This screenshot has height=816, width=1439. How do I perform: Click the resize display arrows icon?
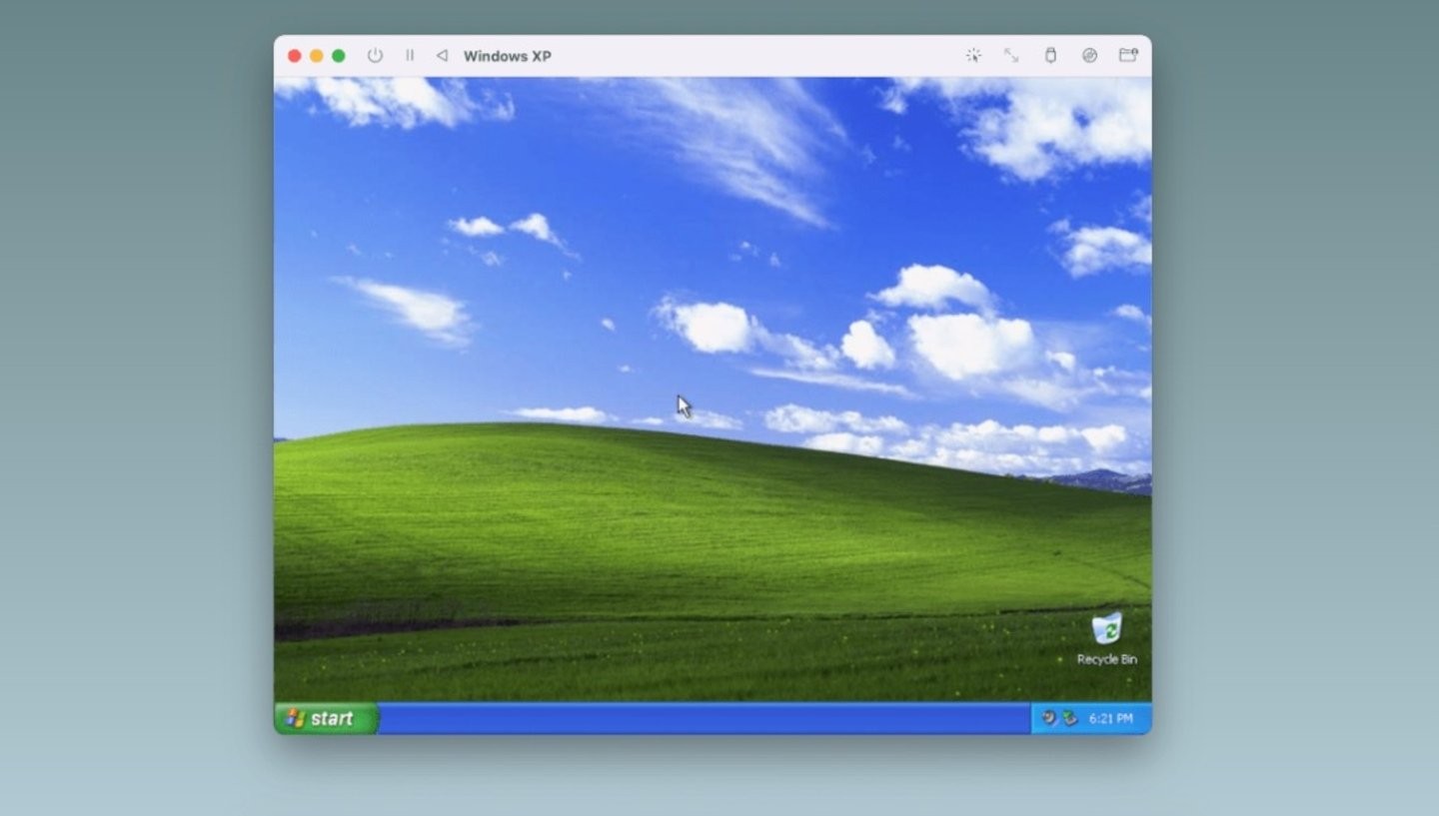pyautogui.click(x=1011, y=56)
